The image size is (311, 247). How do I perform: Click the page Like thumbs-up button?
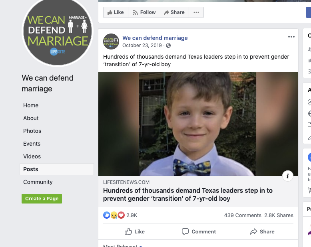(x=116, y=12)
